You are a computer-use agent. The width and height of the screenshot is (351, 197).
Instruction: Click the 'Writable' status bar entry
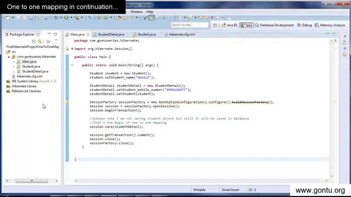pyautogui.click(x=199, y=190)
